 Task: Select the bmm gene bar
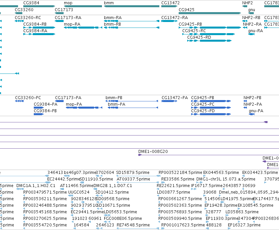pyautogui.click(x=131, y=6)
